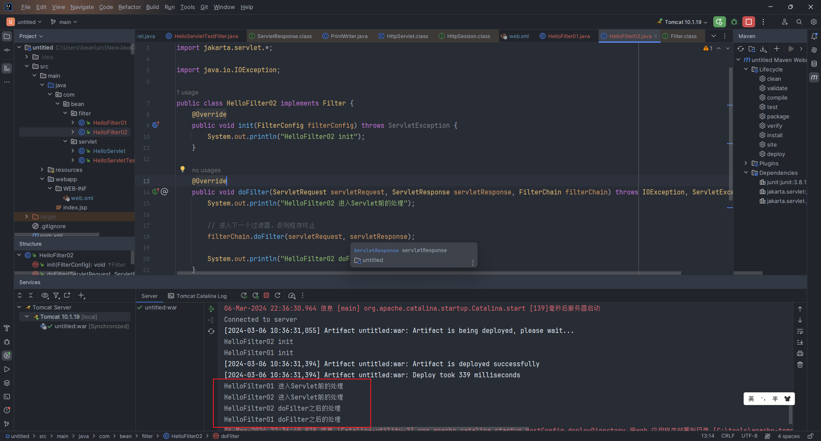Open the Navigate menu
Viewport: 821px width, 441px height.
click(x=82, y=7)
